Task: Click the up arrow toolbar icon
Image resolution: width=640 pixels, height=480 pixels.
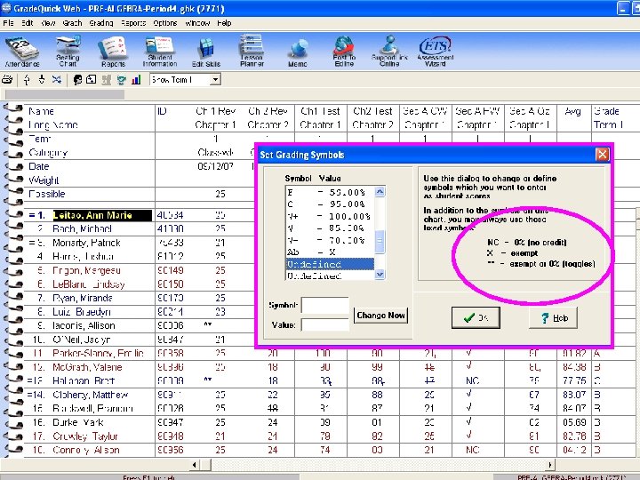Action: pos(27,80)
